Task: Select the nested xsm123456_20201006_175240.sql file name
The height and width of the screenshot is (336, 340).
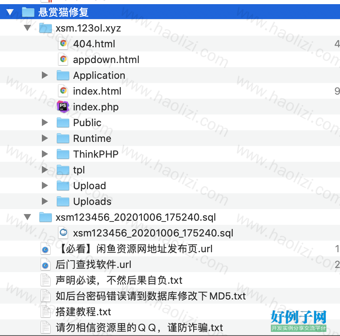Action: pyautogui.click(x=153, y=233)
